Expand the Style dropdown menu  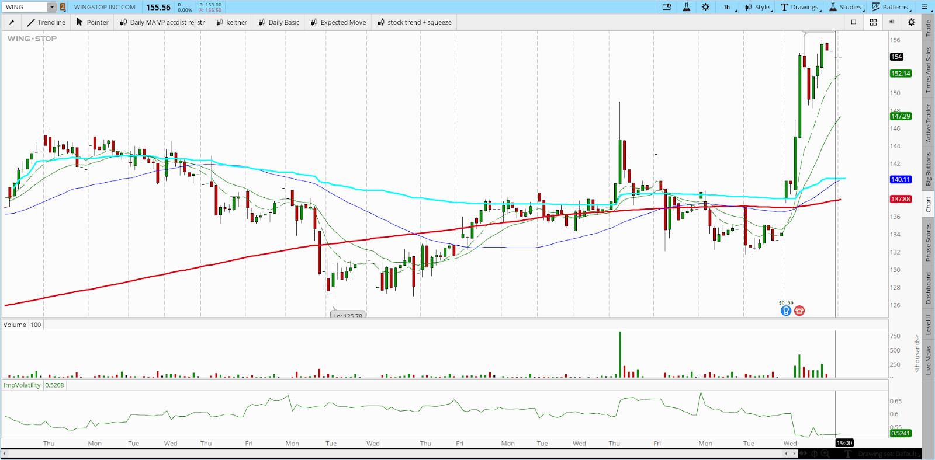click(x=759, y=7)
